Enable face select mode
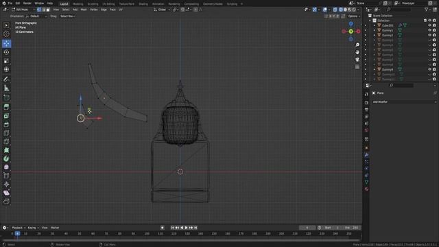 click(x=47, y=10)
